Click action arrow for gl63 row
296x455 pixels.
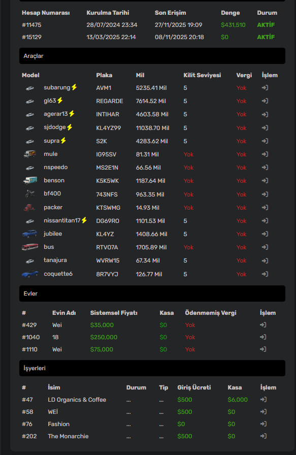point(265,101)
